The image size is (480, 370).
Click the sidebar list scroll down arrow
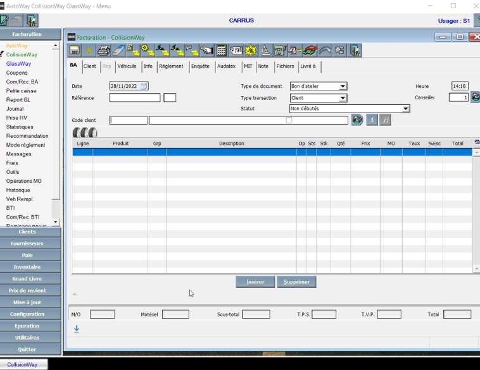pyautogui.click(x=55, y=222)
